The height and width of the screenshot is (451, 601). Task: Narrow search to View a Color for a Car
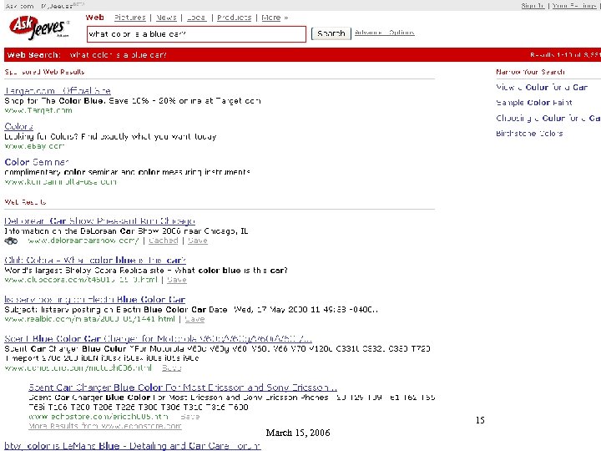coord(542,88)
